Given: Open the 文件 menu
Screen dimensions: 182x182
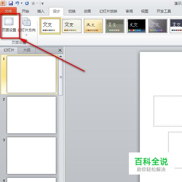Looking at the screenshot, I should (x=8, y=11).
